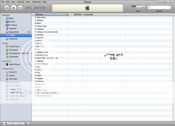Click the Next track button
This screenshot has width=175, height=126.
point(21,8)
